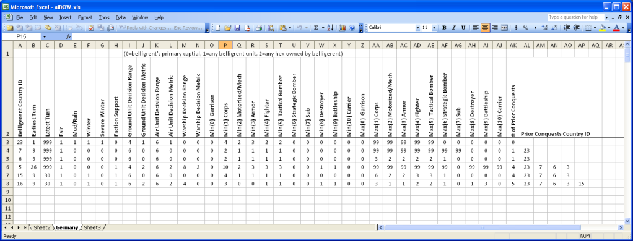Screen dimensions: 633x241
Task: Click the Permission icon in the toolbar
Action: point(247,28)
